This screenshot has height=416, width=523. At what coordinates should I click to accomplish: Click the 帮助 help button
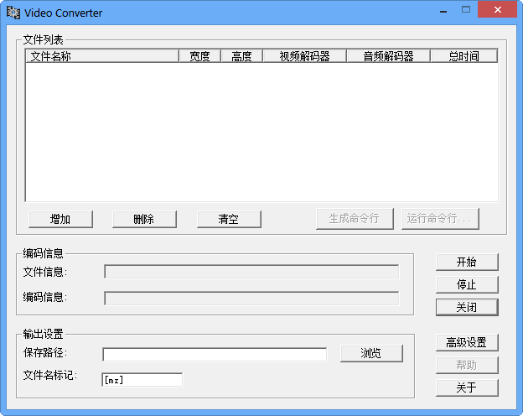(x=467, y=365)
